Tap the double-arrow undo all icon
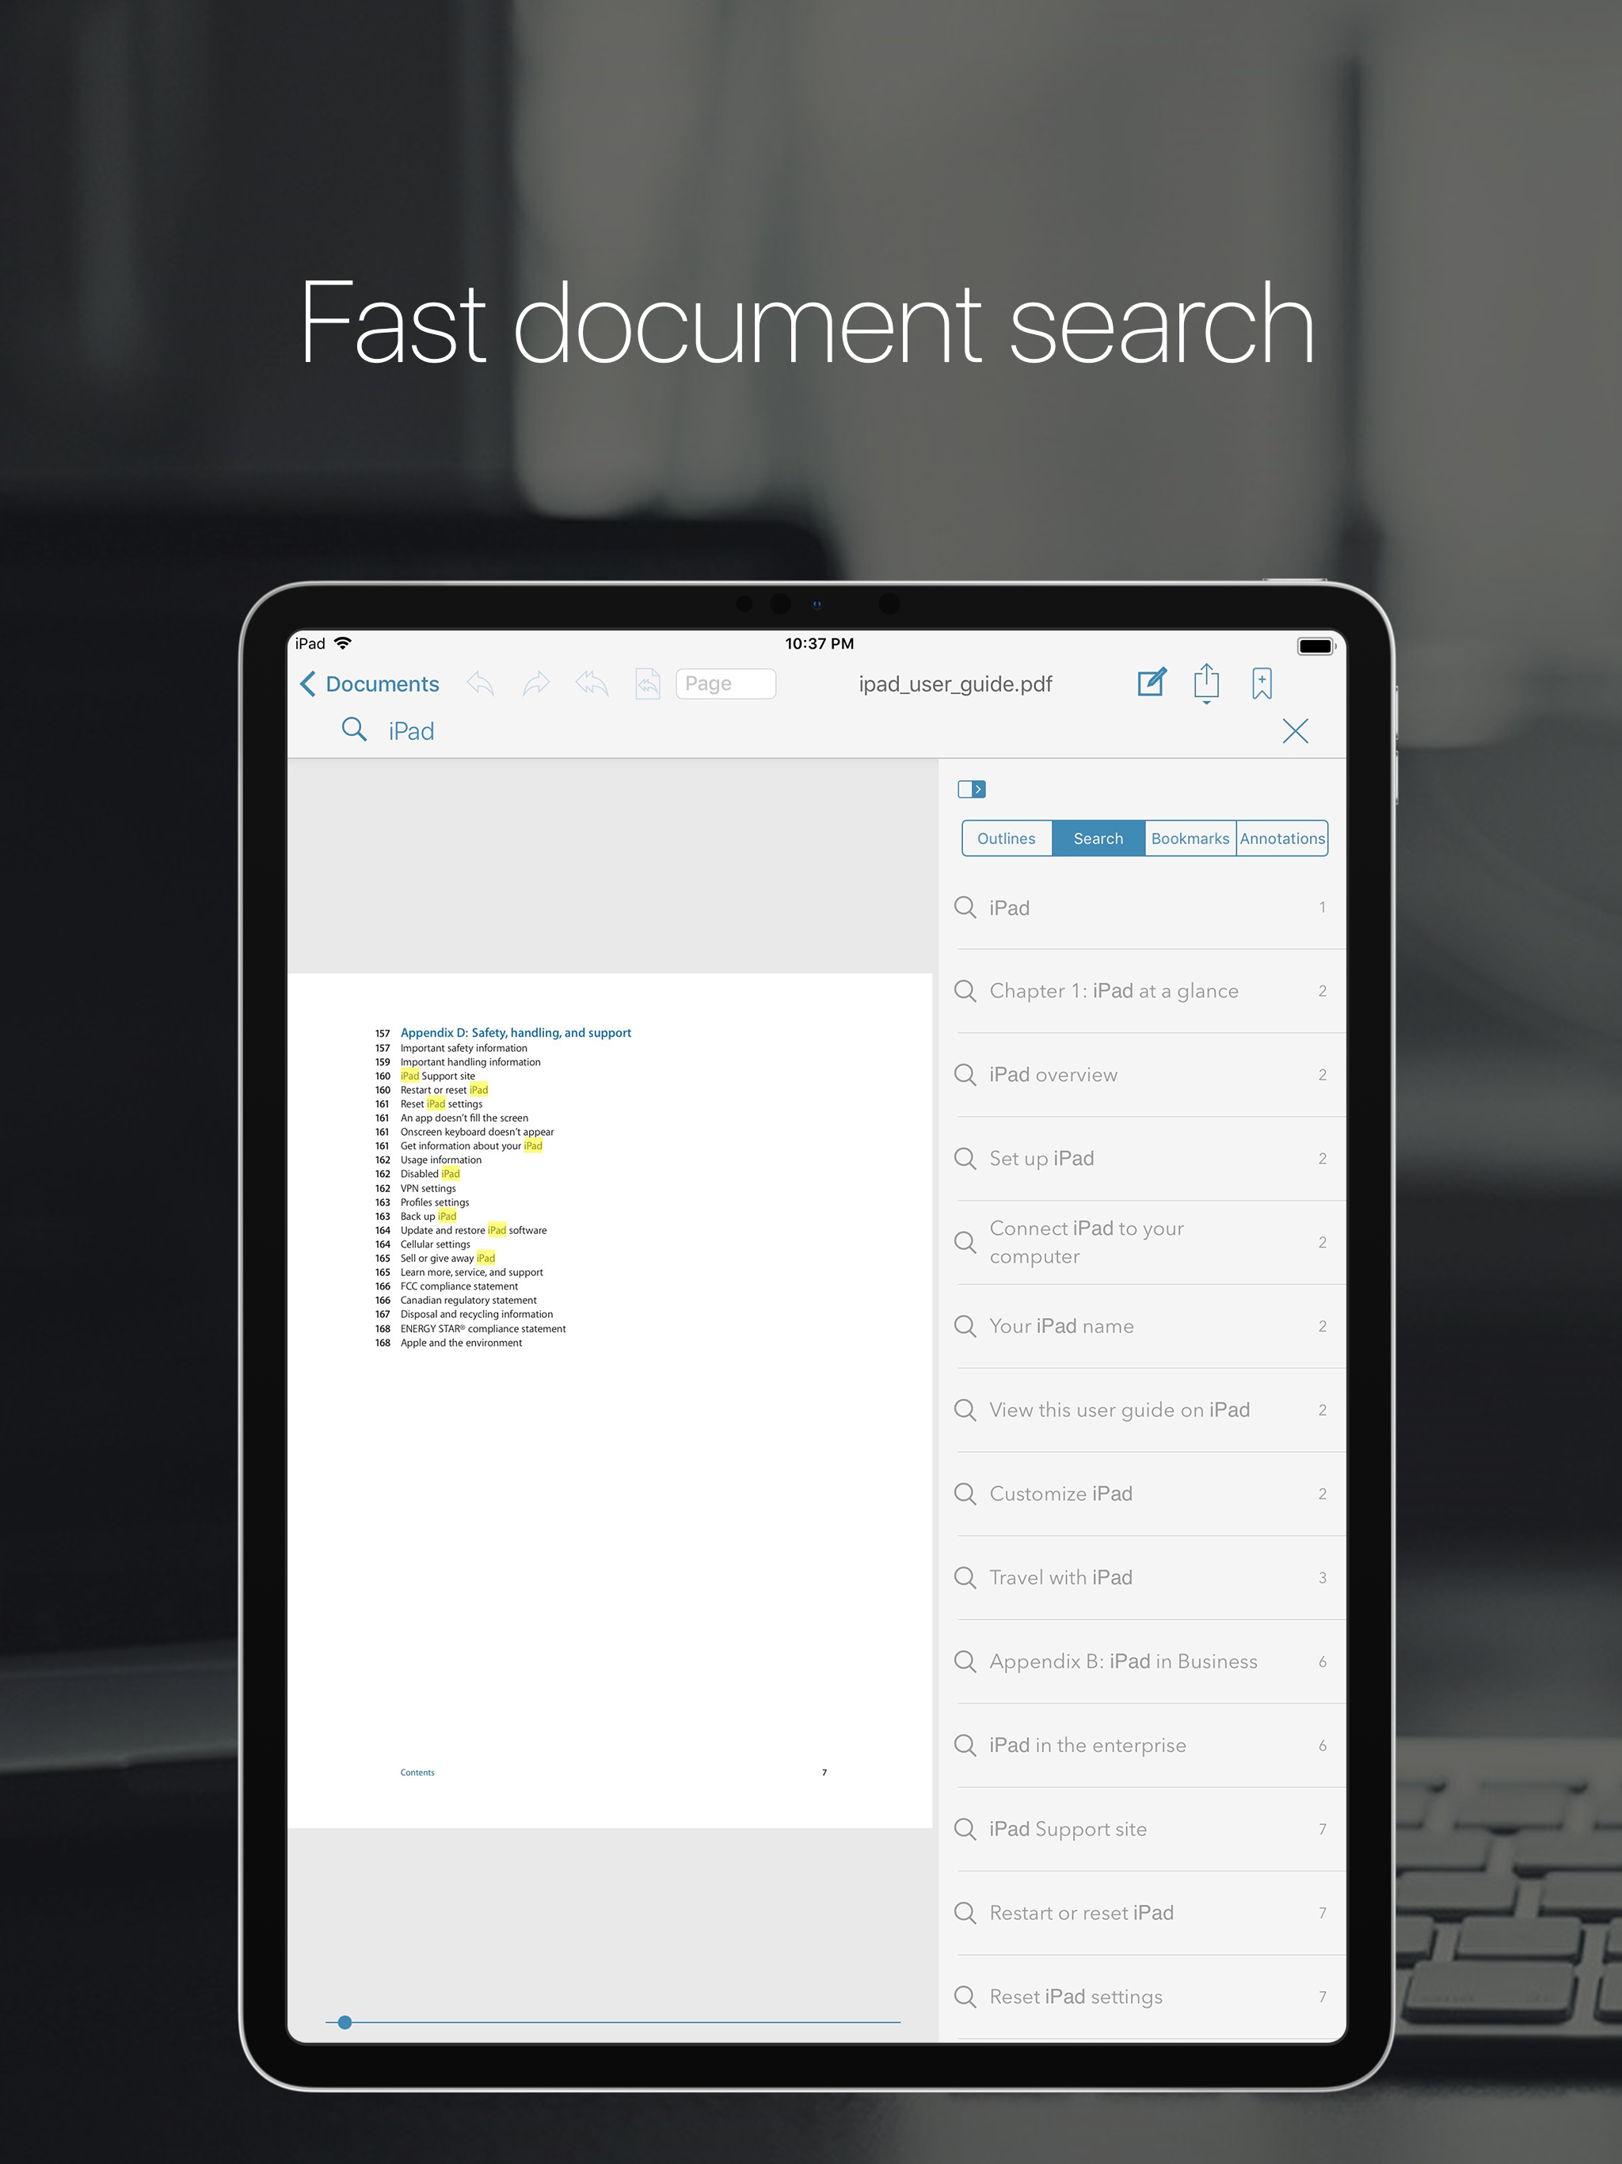Viewport: 1622px width, 2164px height. coord(592,684)
